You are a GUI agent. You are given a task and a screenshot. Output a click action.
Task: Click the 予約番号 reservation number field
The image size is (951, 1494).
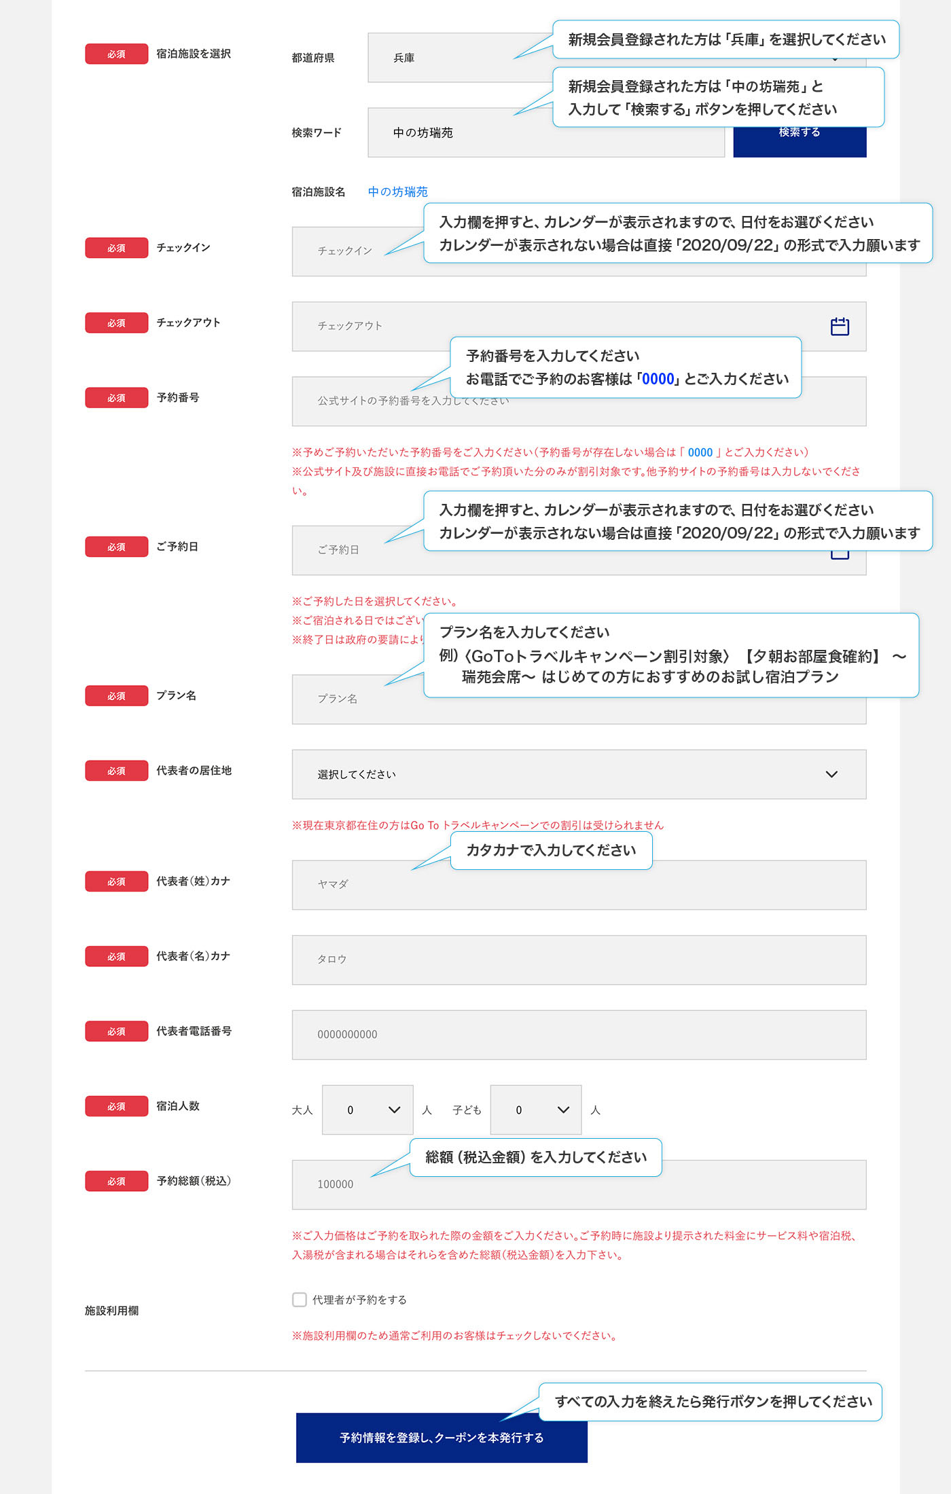click(579, 401)
